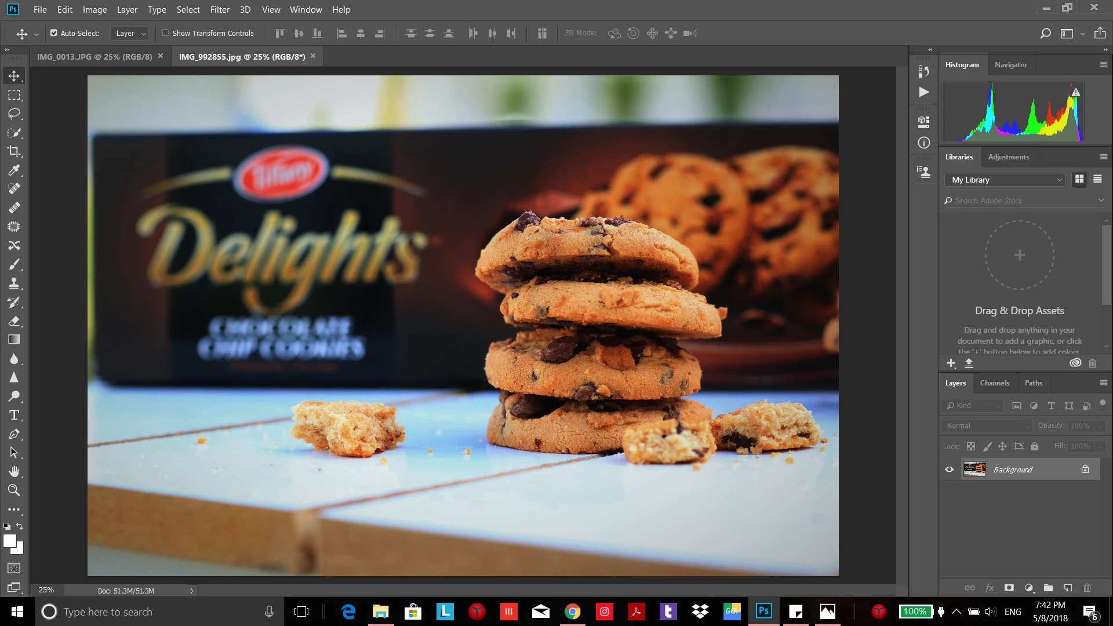Image resolution: width=1113 pixels, height=626 pixels.
Task: Enable Show Transform Controls checkbox
Action: coord(166,33)
